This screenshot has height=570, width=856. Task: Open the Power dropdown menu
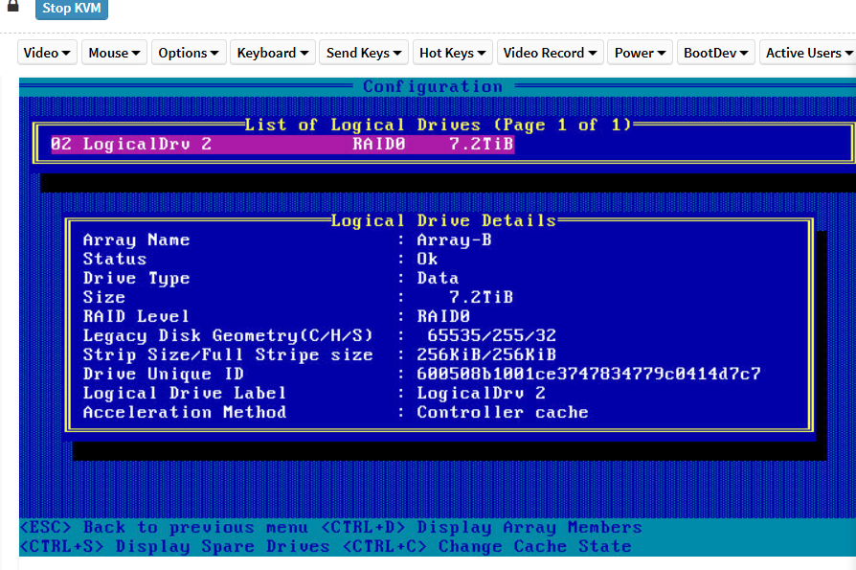point(640,53)
